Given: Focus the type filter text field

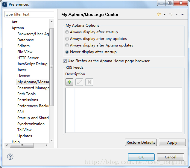Looking at the screenshot, I should click(x=29, y=14).
